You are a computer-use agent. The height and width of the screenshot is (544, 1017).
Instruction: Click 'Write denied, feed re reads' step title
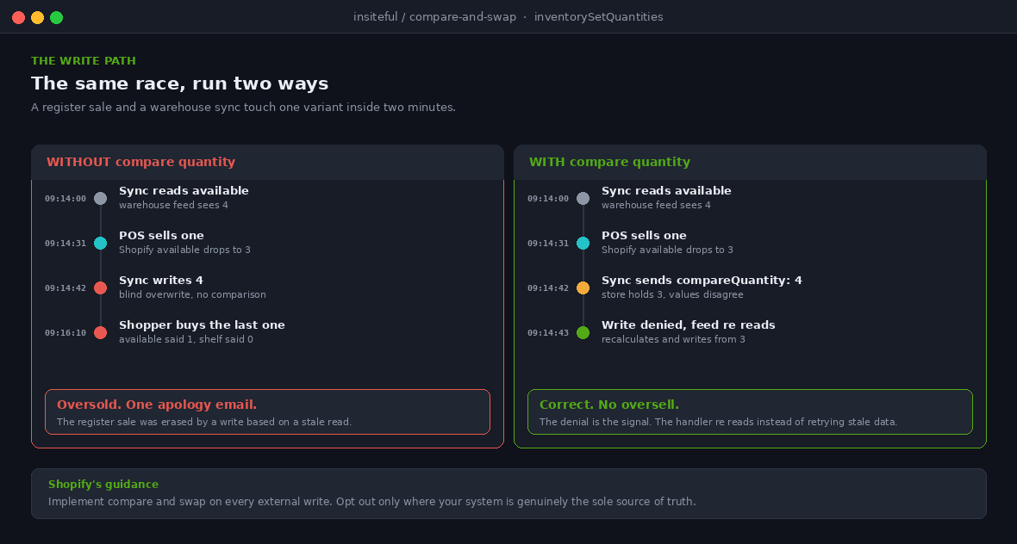click(x=688, y=325)
